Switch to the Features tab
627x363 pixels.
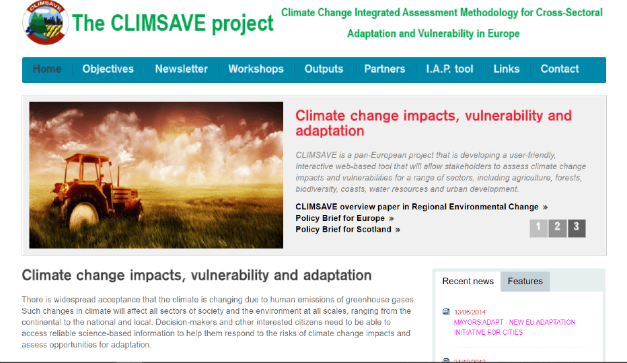point(525,282)
